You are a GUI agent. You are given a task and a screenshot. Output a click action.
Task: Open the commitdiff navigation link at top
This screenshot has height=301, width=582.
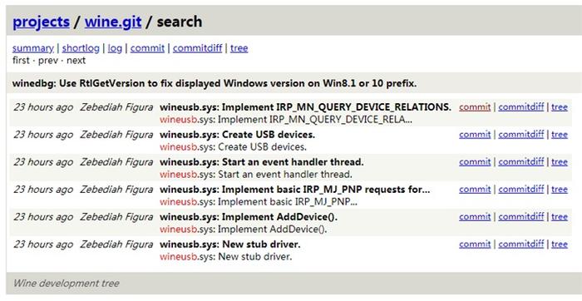198,48
